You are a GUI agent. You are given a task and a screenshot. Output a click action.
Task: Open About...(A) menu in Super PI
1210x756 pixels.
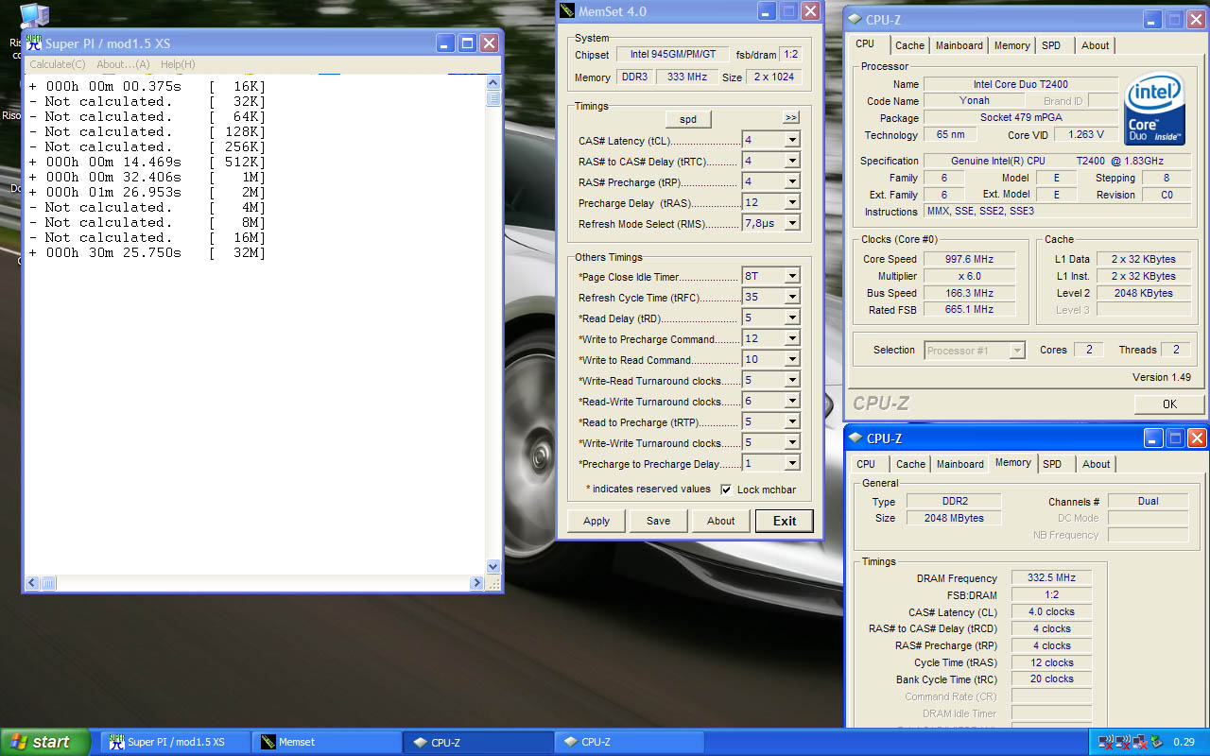click(x=123, y=64)
